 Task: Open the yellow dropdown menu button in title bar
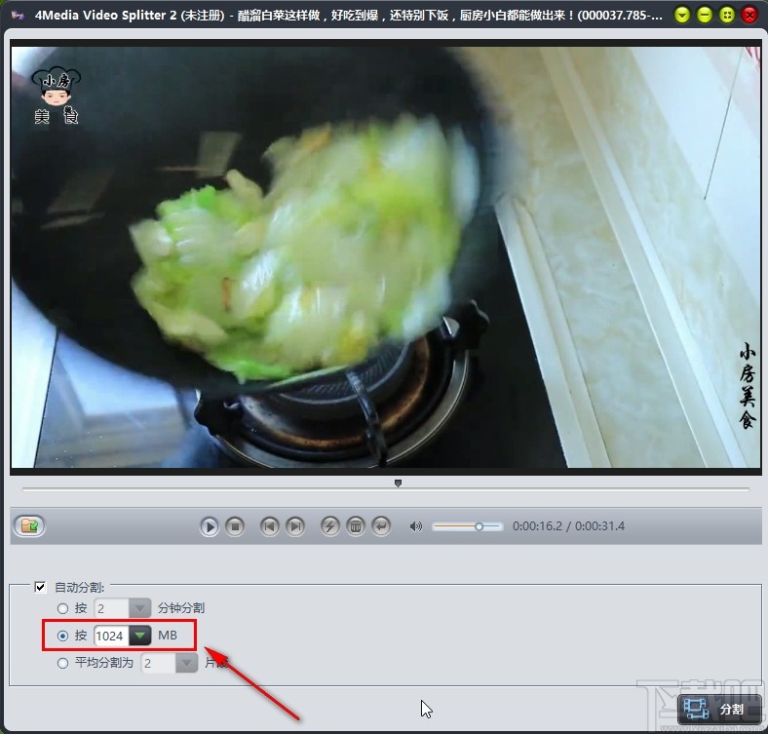coord(682,16)
